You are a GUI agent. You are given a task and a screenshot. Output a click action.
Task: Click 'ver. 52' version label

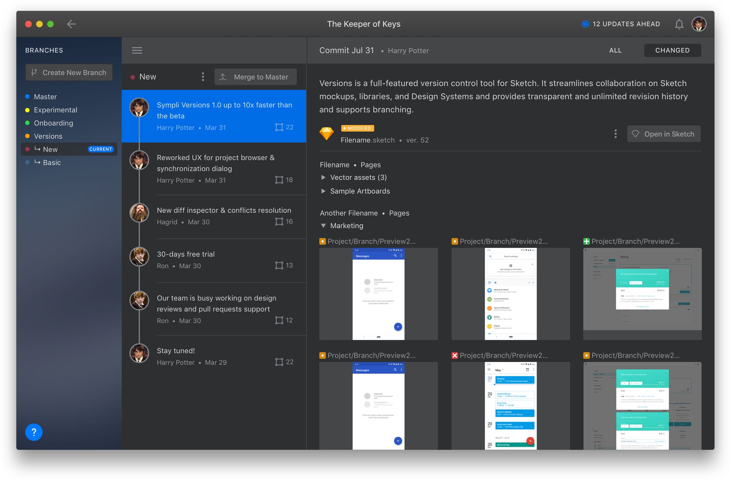tap(417, 140)
